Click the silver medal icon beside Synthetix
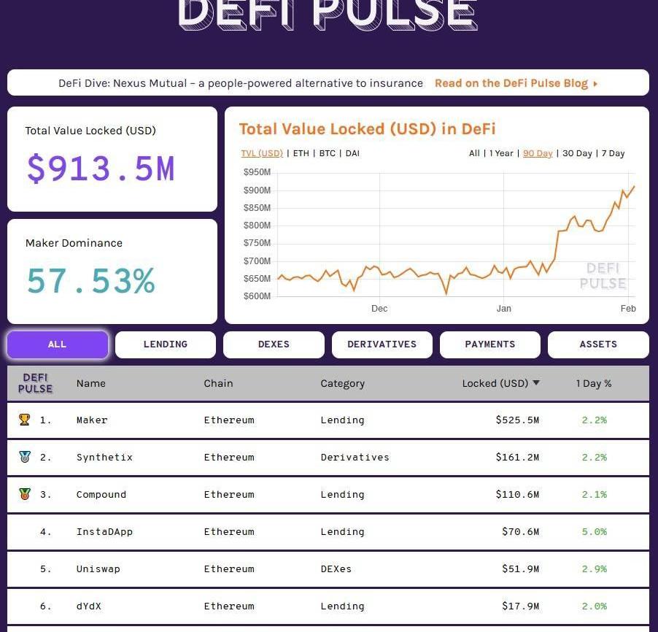The width and height of the screenshot is (658, 632). click(24, 457)
